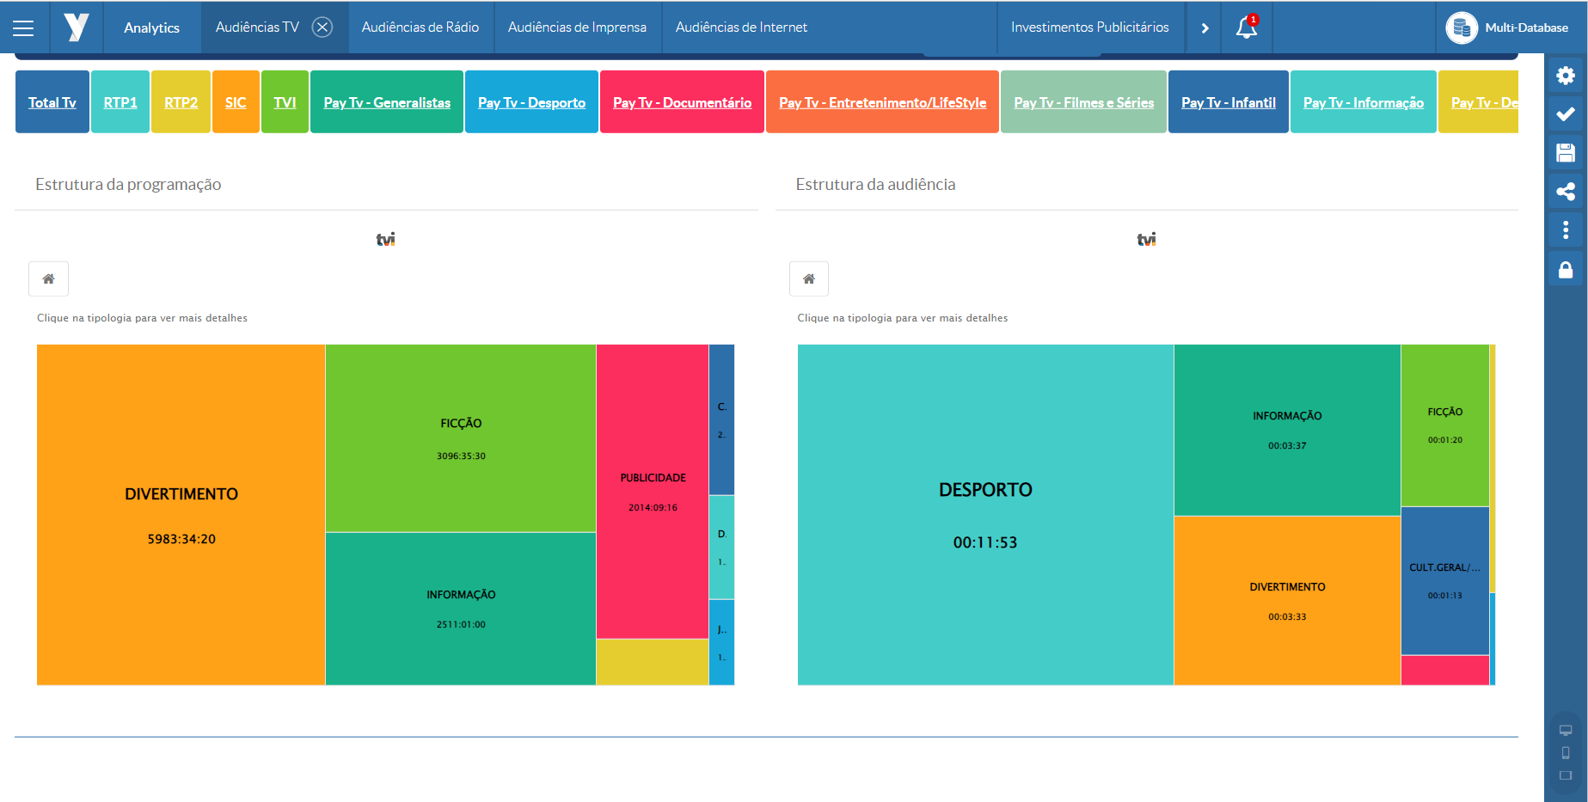
Task: Open settings gear in right sidebar
Action: (x=1565, y=76)
